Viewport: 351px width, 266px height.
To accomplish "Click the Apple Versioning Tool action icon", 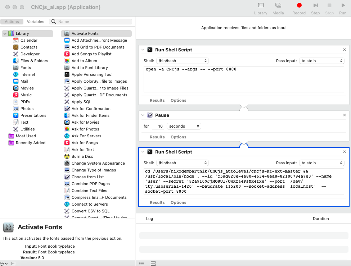I will 67,74.
